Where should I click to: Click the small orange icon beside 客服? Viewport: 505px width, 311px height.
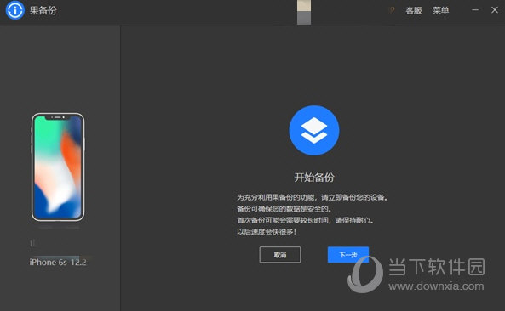tap(392, 10)
